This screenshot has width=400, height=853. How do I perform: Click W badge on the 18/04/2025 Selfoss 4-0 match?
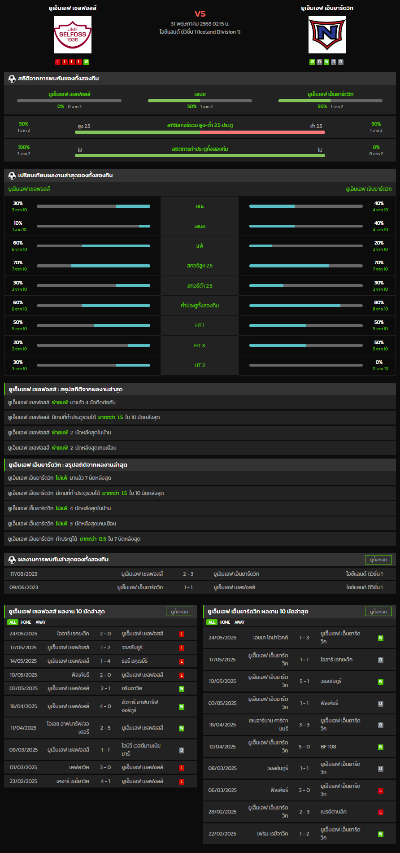[x=182, y=706]
